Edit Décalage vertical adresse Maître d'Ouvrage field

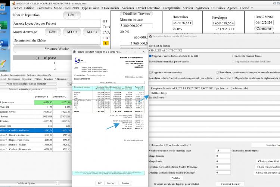[223, 173]
